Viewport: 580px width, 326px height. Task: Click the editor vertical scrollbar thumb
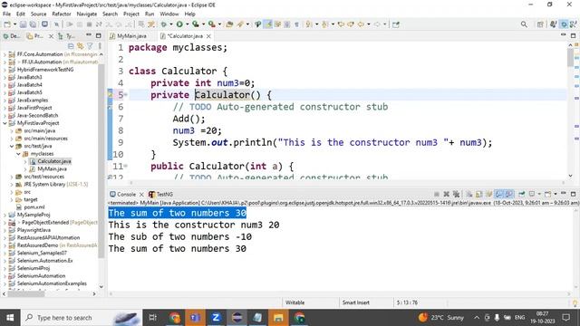pyautogui.click(x=570, y=58)
